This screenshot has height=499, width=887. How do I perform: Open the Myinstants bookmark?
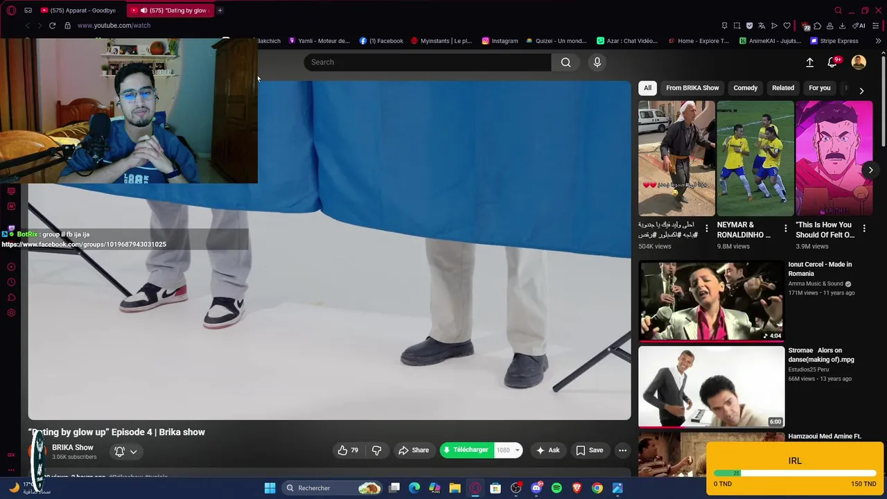(x=441, y=41)
